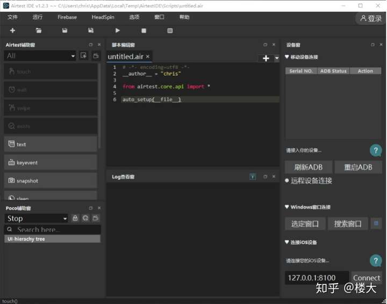
Task: Open the Window menu (窗口)
Action: pyautogui.click(x=159, y=17)
